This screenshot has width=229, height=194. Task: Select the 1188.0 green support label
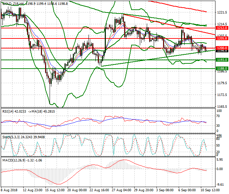coord(222,68)
